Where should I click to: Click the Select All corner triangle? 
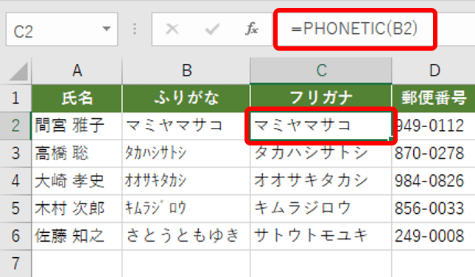[x=18, y=71]
